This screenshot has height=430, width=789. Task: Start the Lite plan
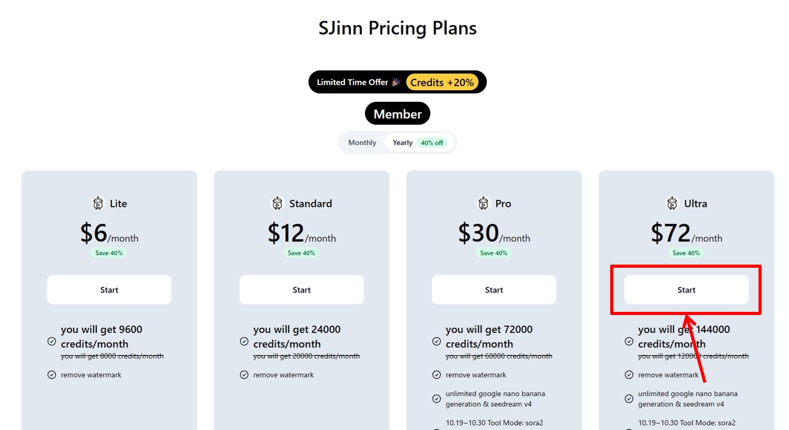tap(109, 290)
